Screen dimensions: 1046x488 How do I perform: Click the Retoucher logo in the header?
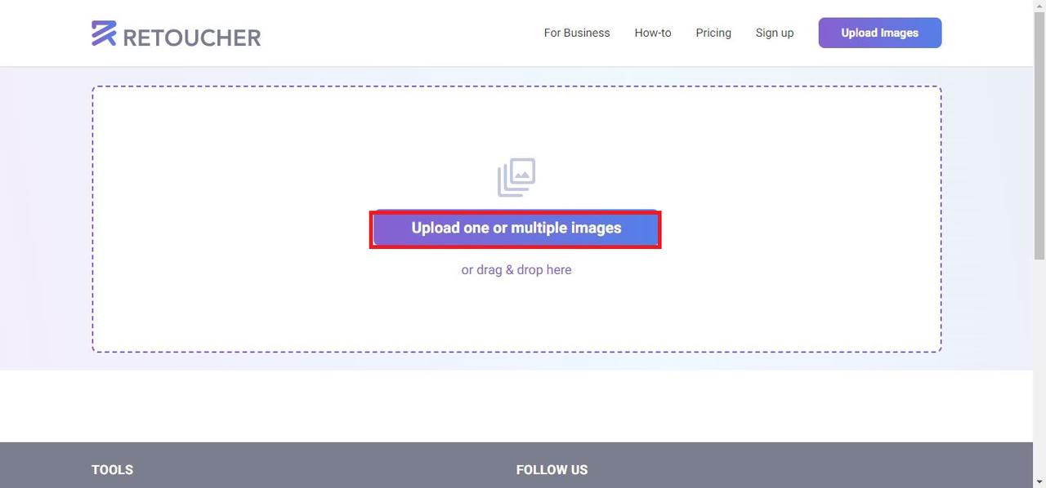(177, 33)
